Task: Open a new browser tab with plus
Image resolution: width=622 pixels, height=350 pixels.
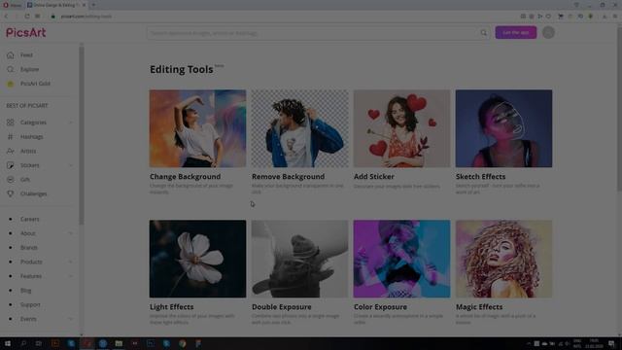Action: click(93, 5)
